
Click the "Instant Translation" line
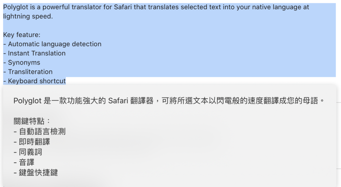click(34, 53)
